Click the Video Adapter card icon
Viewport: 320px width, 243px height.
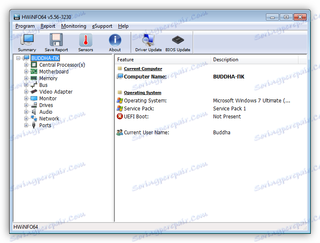[x=34, y=91]
